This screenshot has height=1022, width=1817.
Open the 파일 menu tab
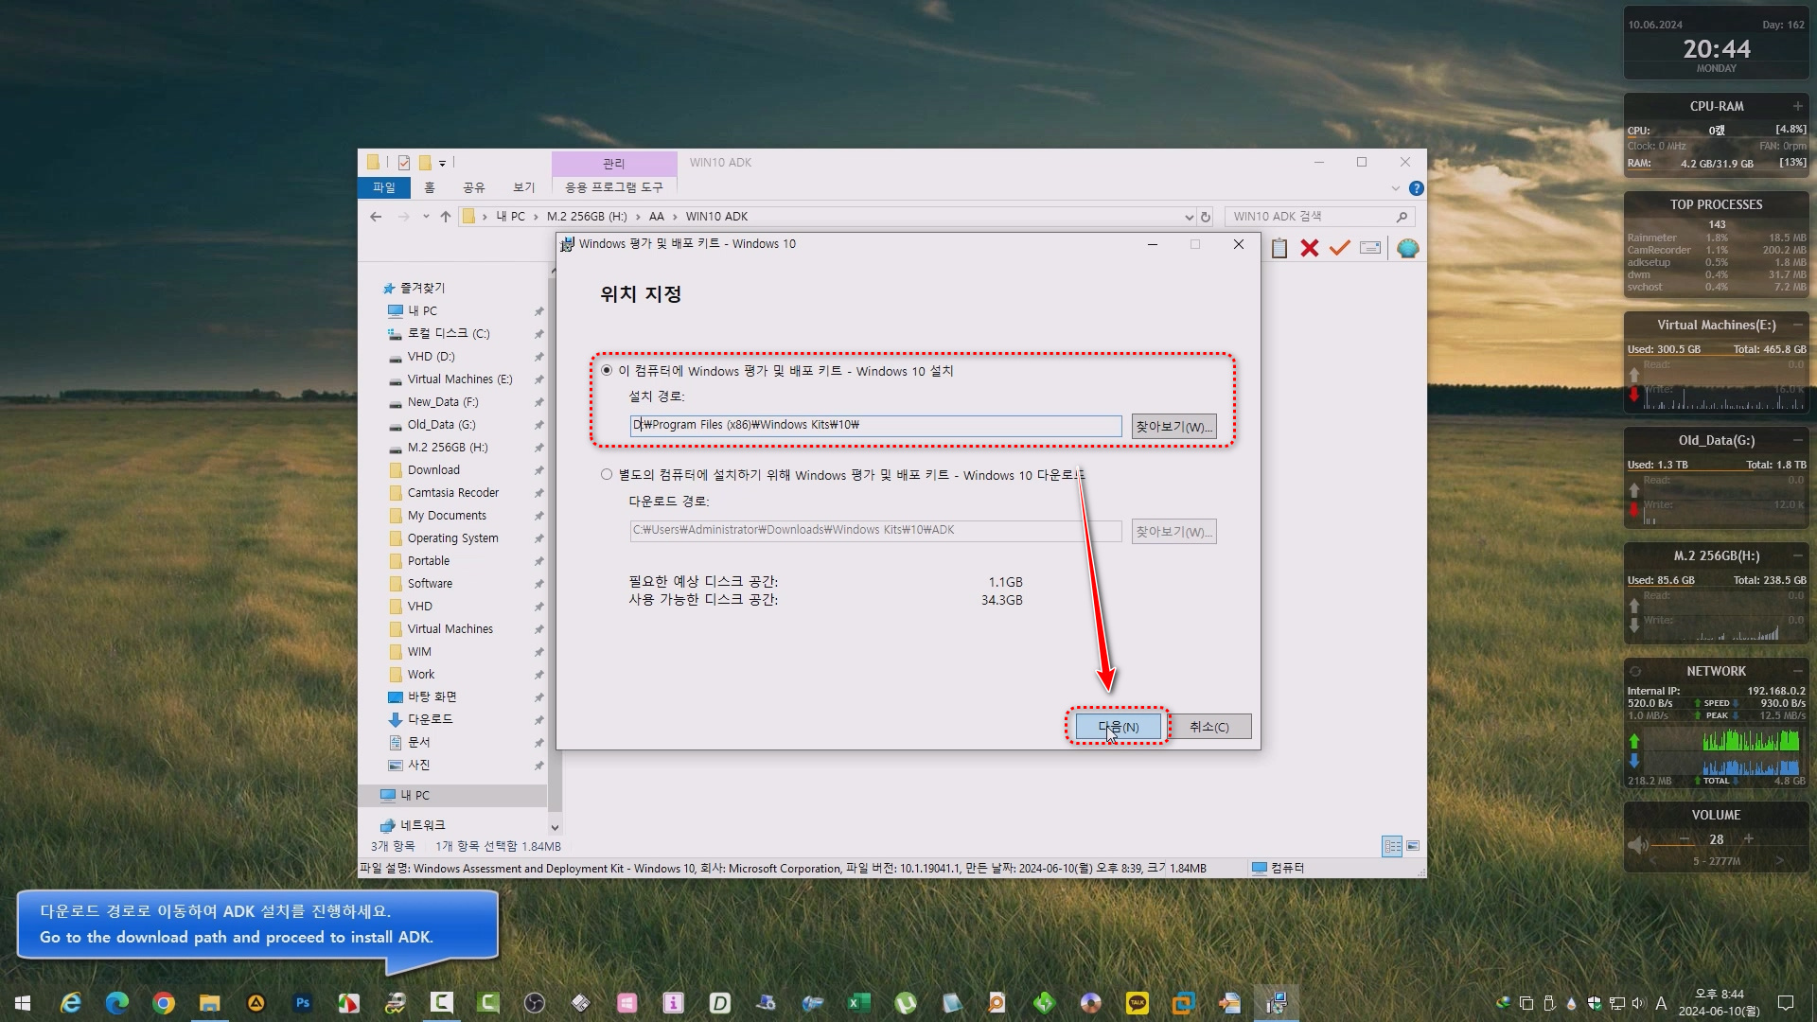pos(384,187)
